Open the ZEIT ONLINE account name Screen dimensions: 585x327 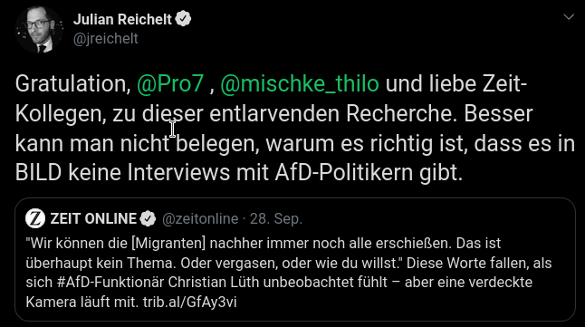tap(93, 218)
